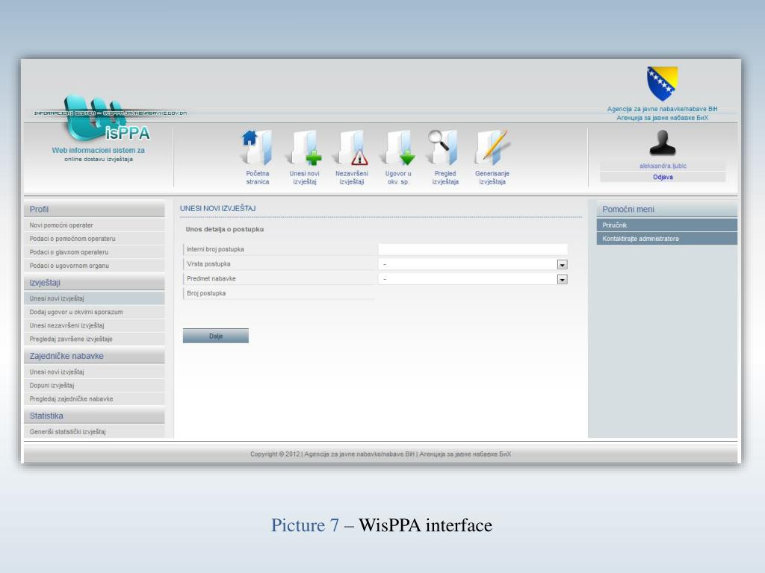Click the Pomoćni meni header

tap(666, 209)
